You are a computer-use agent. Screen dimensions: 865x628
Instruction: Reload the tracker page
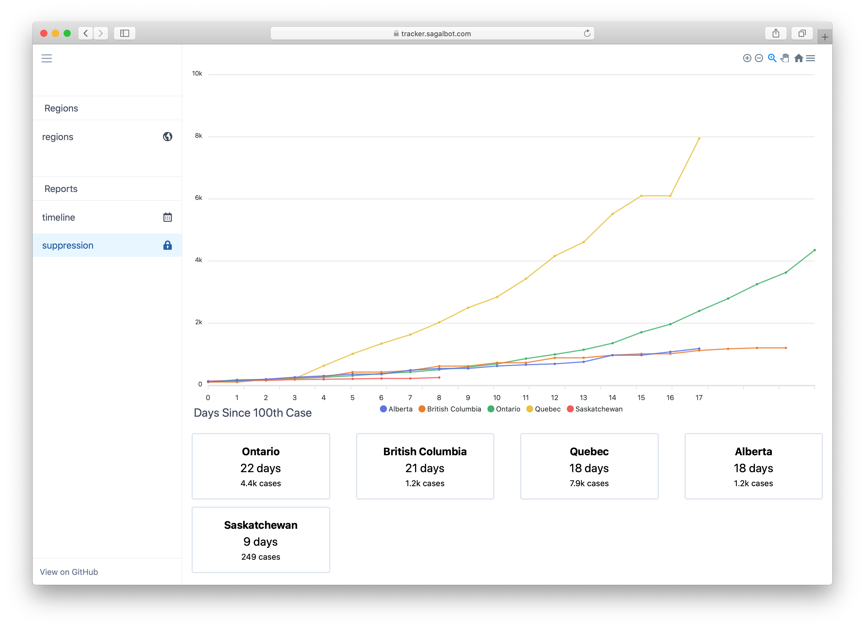(587, 33)
